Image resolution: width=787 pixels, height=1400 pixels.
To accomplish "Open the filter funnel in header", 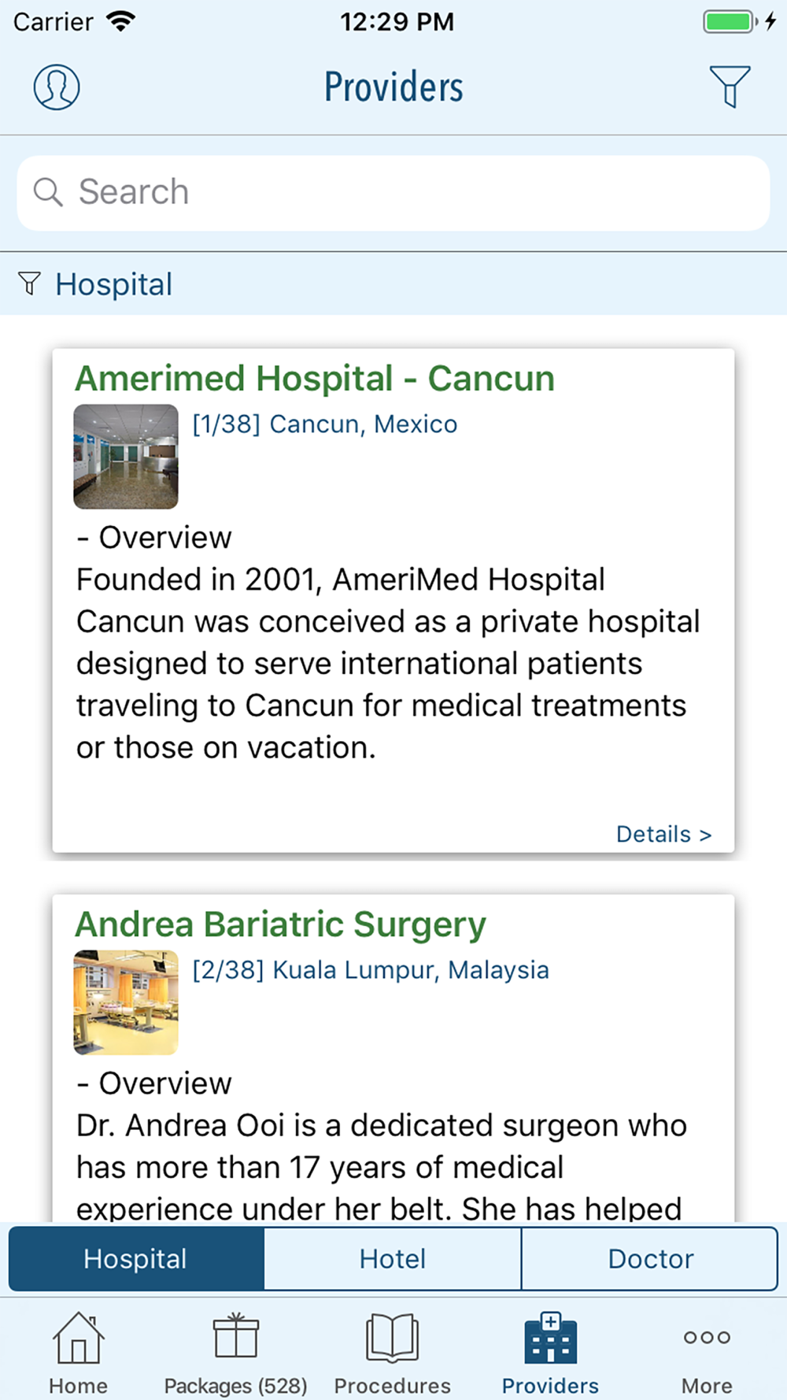I will tap(730, 86).
